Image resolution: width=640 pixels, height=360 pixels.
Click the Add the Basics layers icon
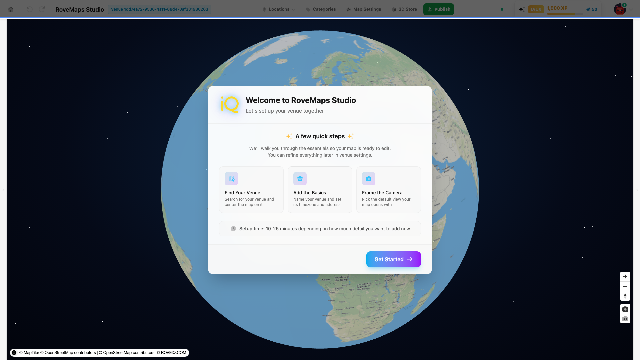pyautogui.click(x=300, y=179)
